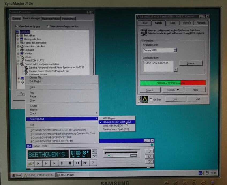Skip to the next track

pyautogui.click(x=47, y=163)
